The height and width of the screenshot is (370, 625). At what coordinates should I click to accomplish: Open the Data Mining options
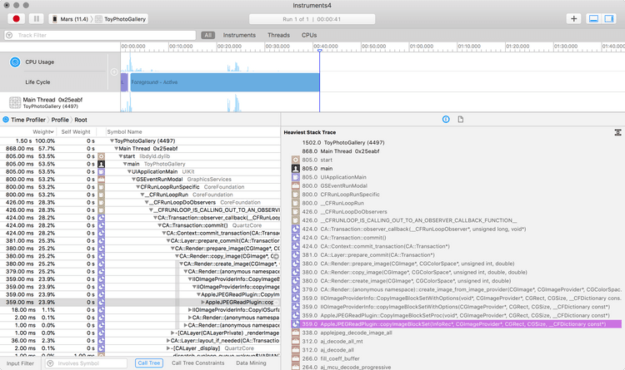coord(251,363)
